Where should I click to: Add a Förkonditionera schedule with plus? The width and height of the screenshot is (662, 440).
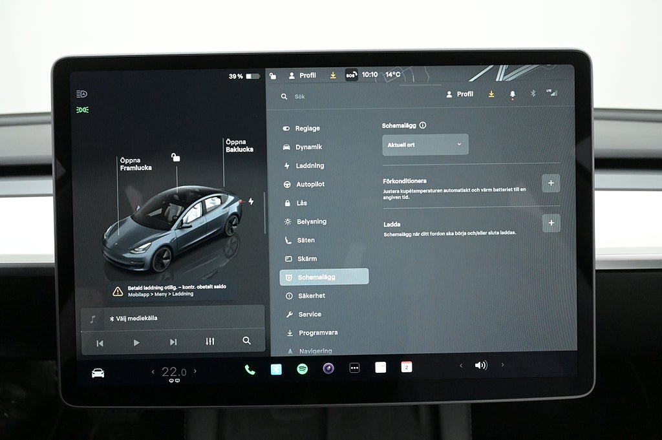(x=551, y=183)
